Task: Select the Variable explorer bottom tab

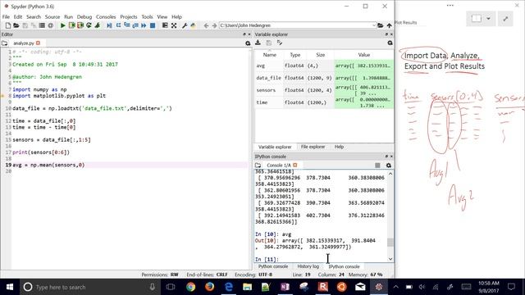Action: 275,147
